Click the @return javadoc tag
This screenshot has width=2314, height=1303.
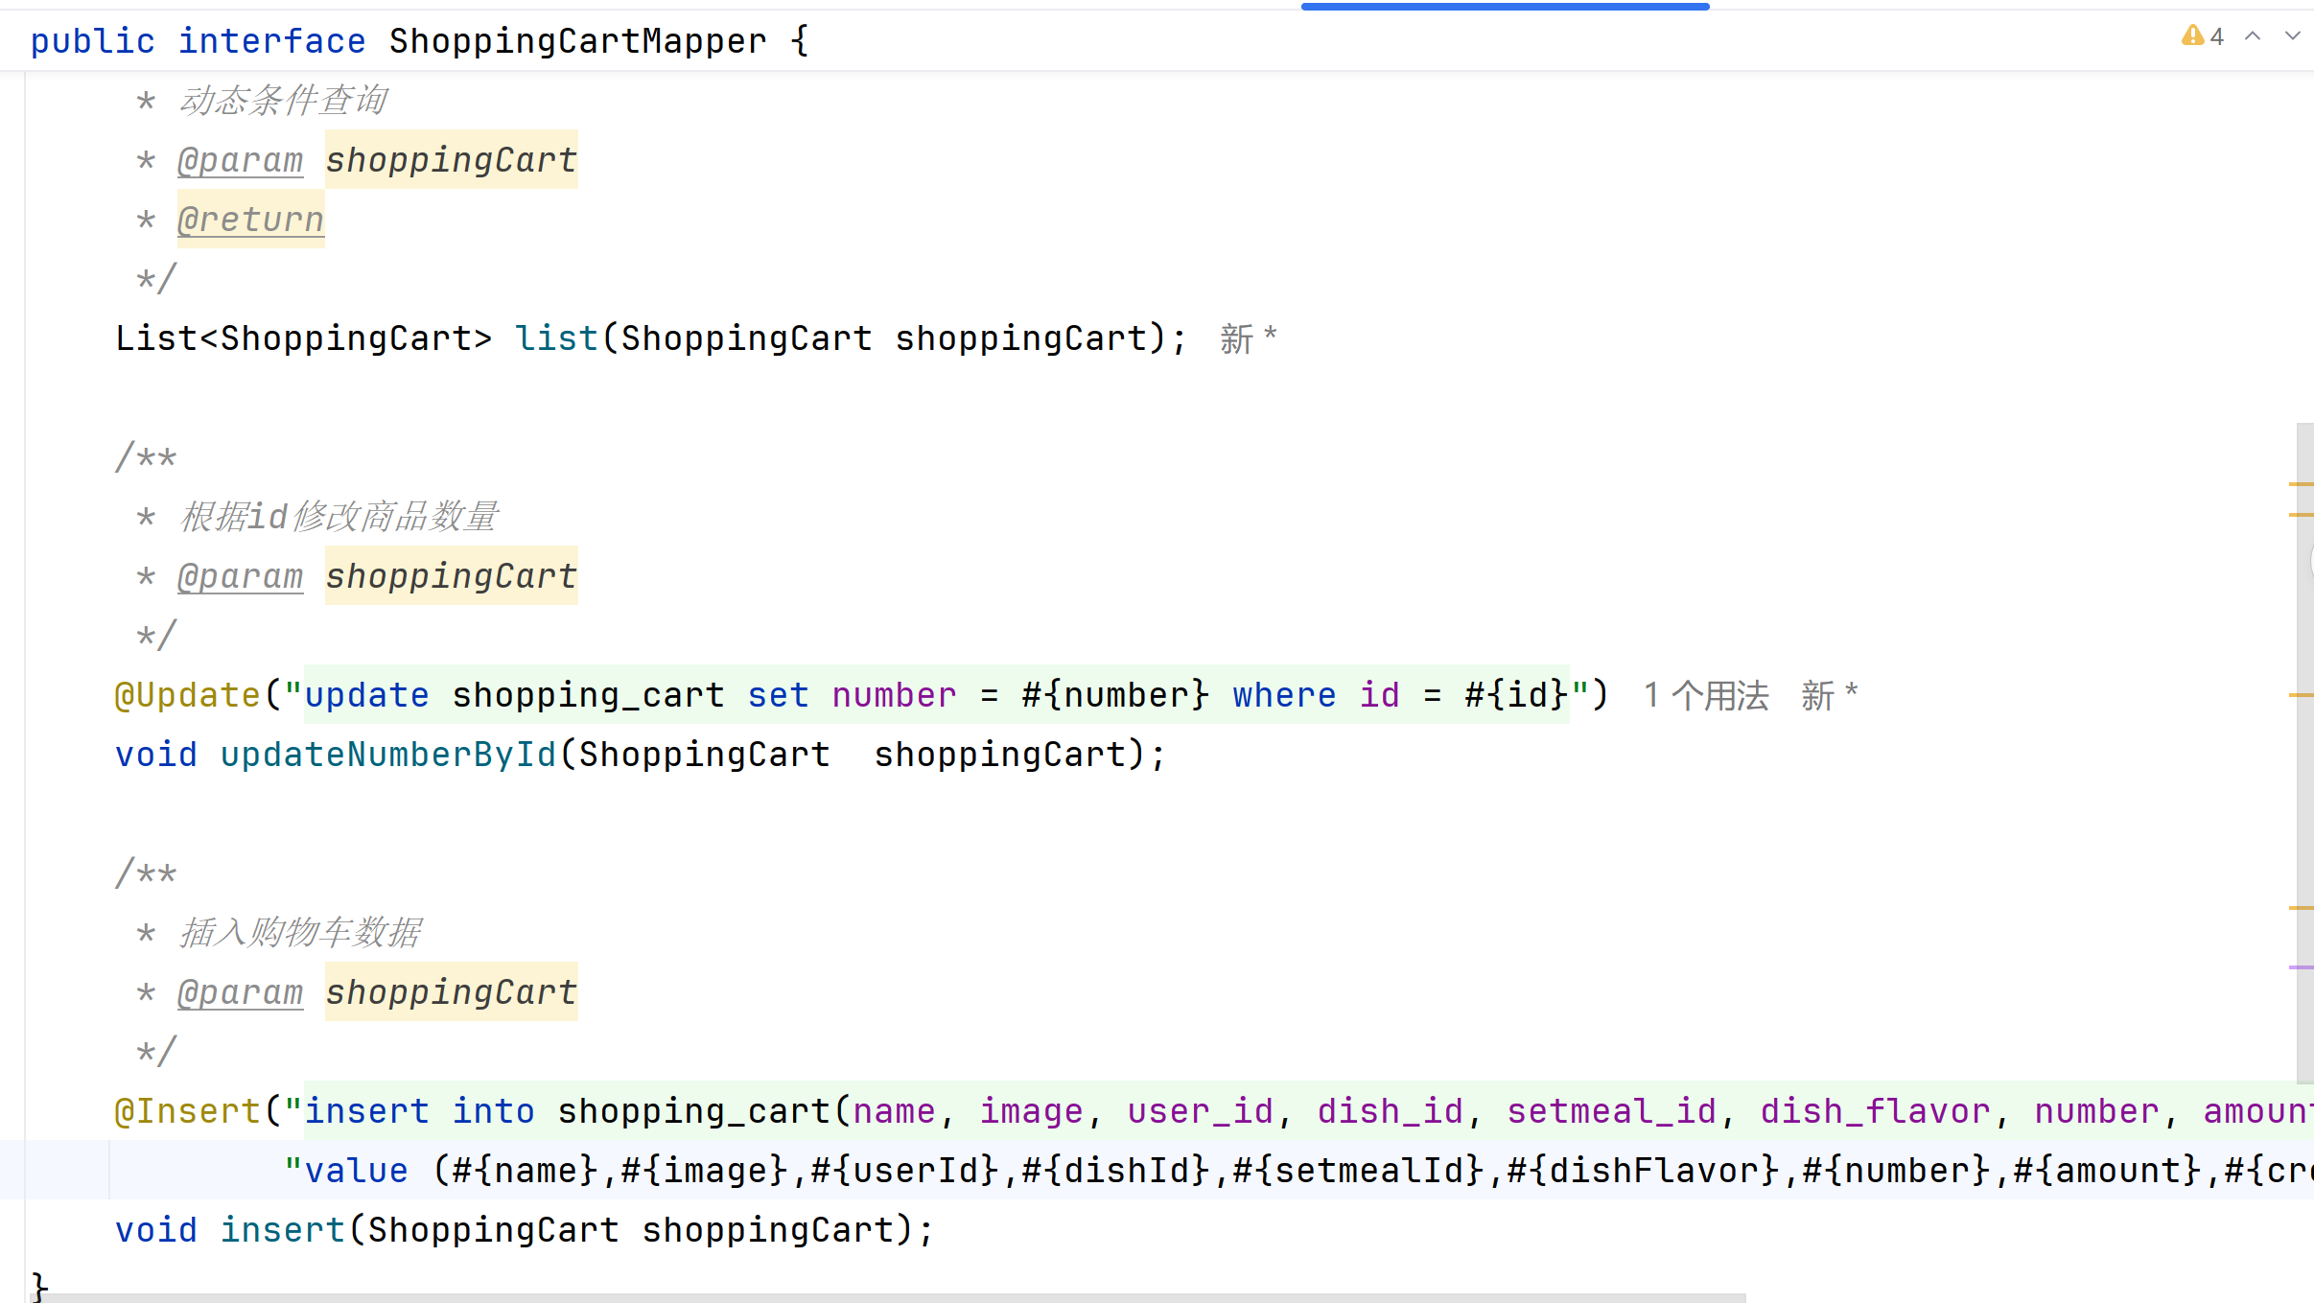(250, 220)
